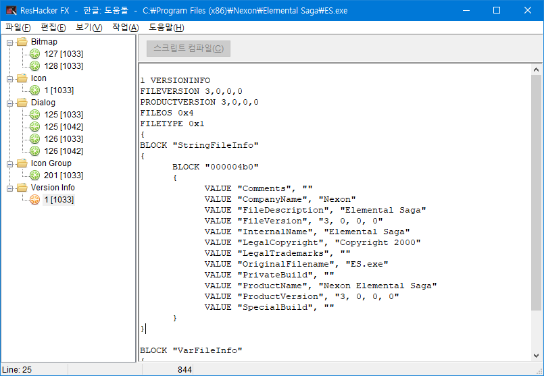Click the 스크립트 컴파일(C) button
This screenshot has height=376, width=544.
(x=189, y=48)
